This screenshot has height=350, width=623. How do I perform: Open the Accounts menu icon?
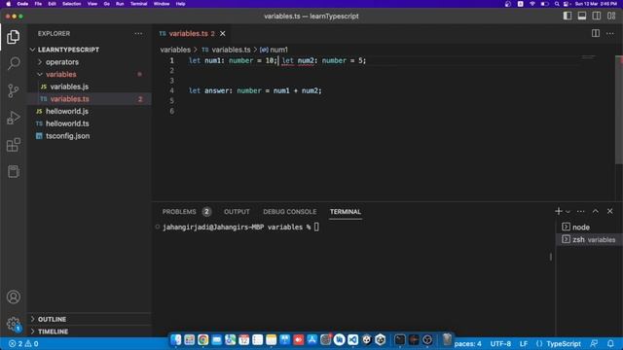[x=13, y=297]
